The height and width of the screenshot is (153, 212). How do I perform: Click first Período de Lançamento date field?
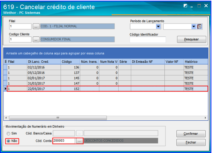(143, 26)
